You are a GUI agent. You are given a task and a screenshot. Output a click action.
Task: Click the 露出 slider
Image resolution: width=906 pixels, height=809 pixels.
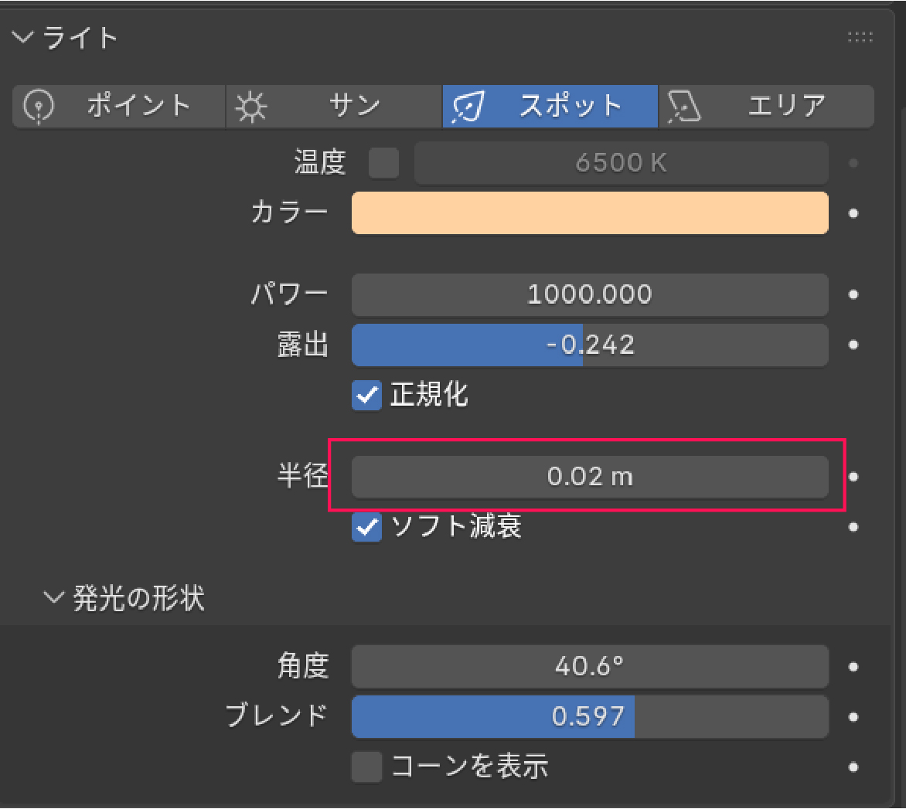[x=590, y=345]
